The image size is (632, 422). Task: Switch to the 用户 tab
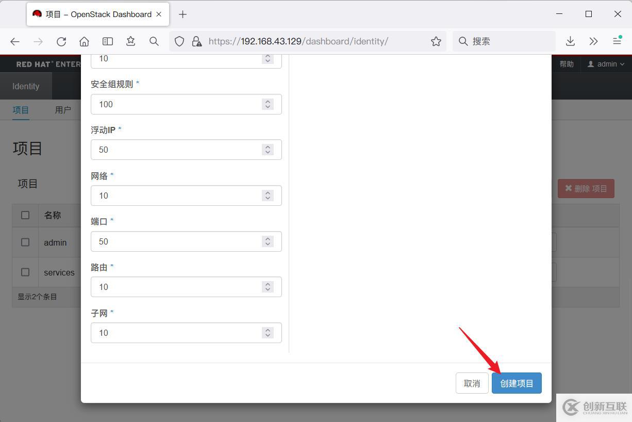[x=63, y=110]
